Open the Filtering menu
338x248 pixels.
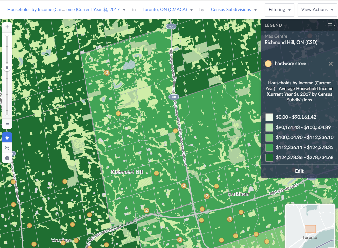tap(279, 10)
